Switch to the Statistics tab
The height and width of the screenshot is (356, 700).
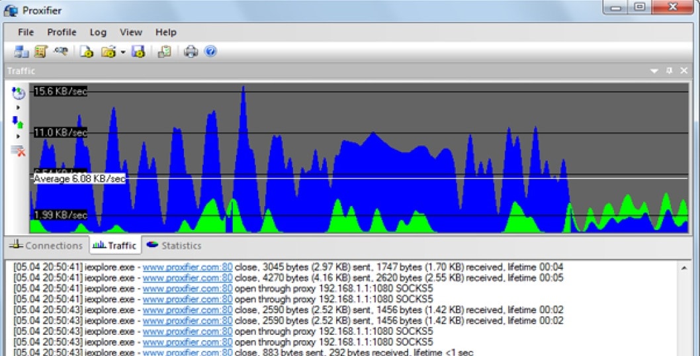[174, 246]
